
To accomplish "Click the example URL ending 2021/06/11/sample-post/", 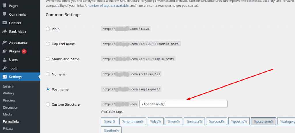I will coord(141,44).
